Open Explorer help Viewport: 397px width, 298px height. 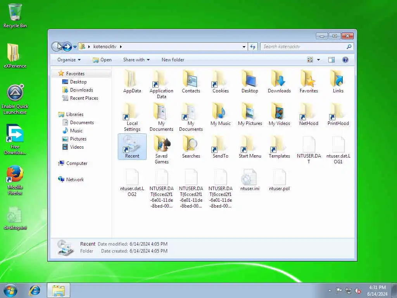coord(345,60)
